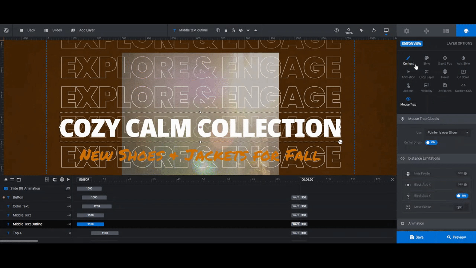Screen dimensions: 476x268
Task: Toggle the Block Axis Y switch
Action: coord(462,196)
